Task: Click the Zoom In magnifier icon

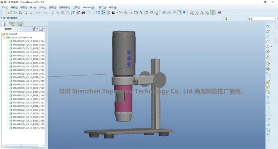Action: [126, 13]
